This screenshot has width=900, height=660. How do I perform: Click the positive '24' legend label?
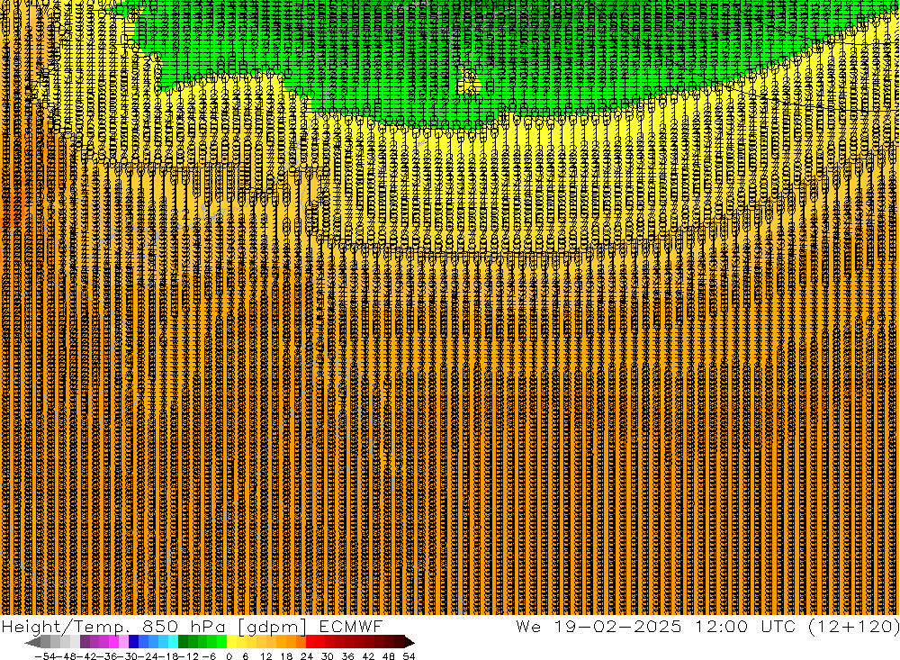click(x=307, y=656)
